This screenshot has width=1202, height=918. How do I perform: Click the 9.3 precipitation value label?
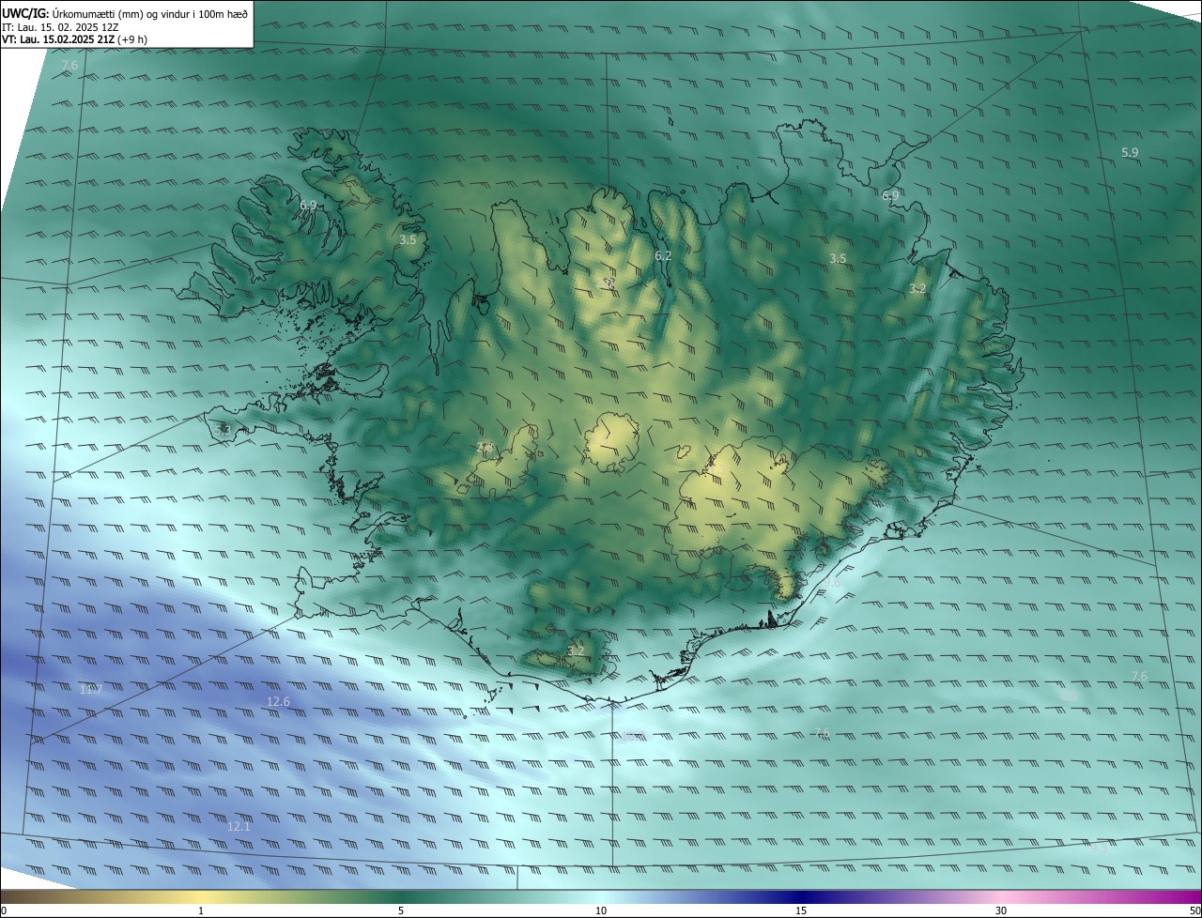[1100, 849]
